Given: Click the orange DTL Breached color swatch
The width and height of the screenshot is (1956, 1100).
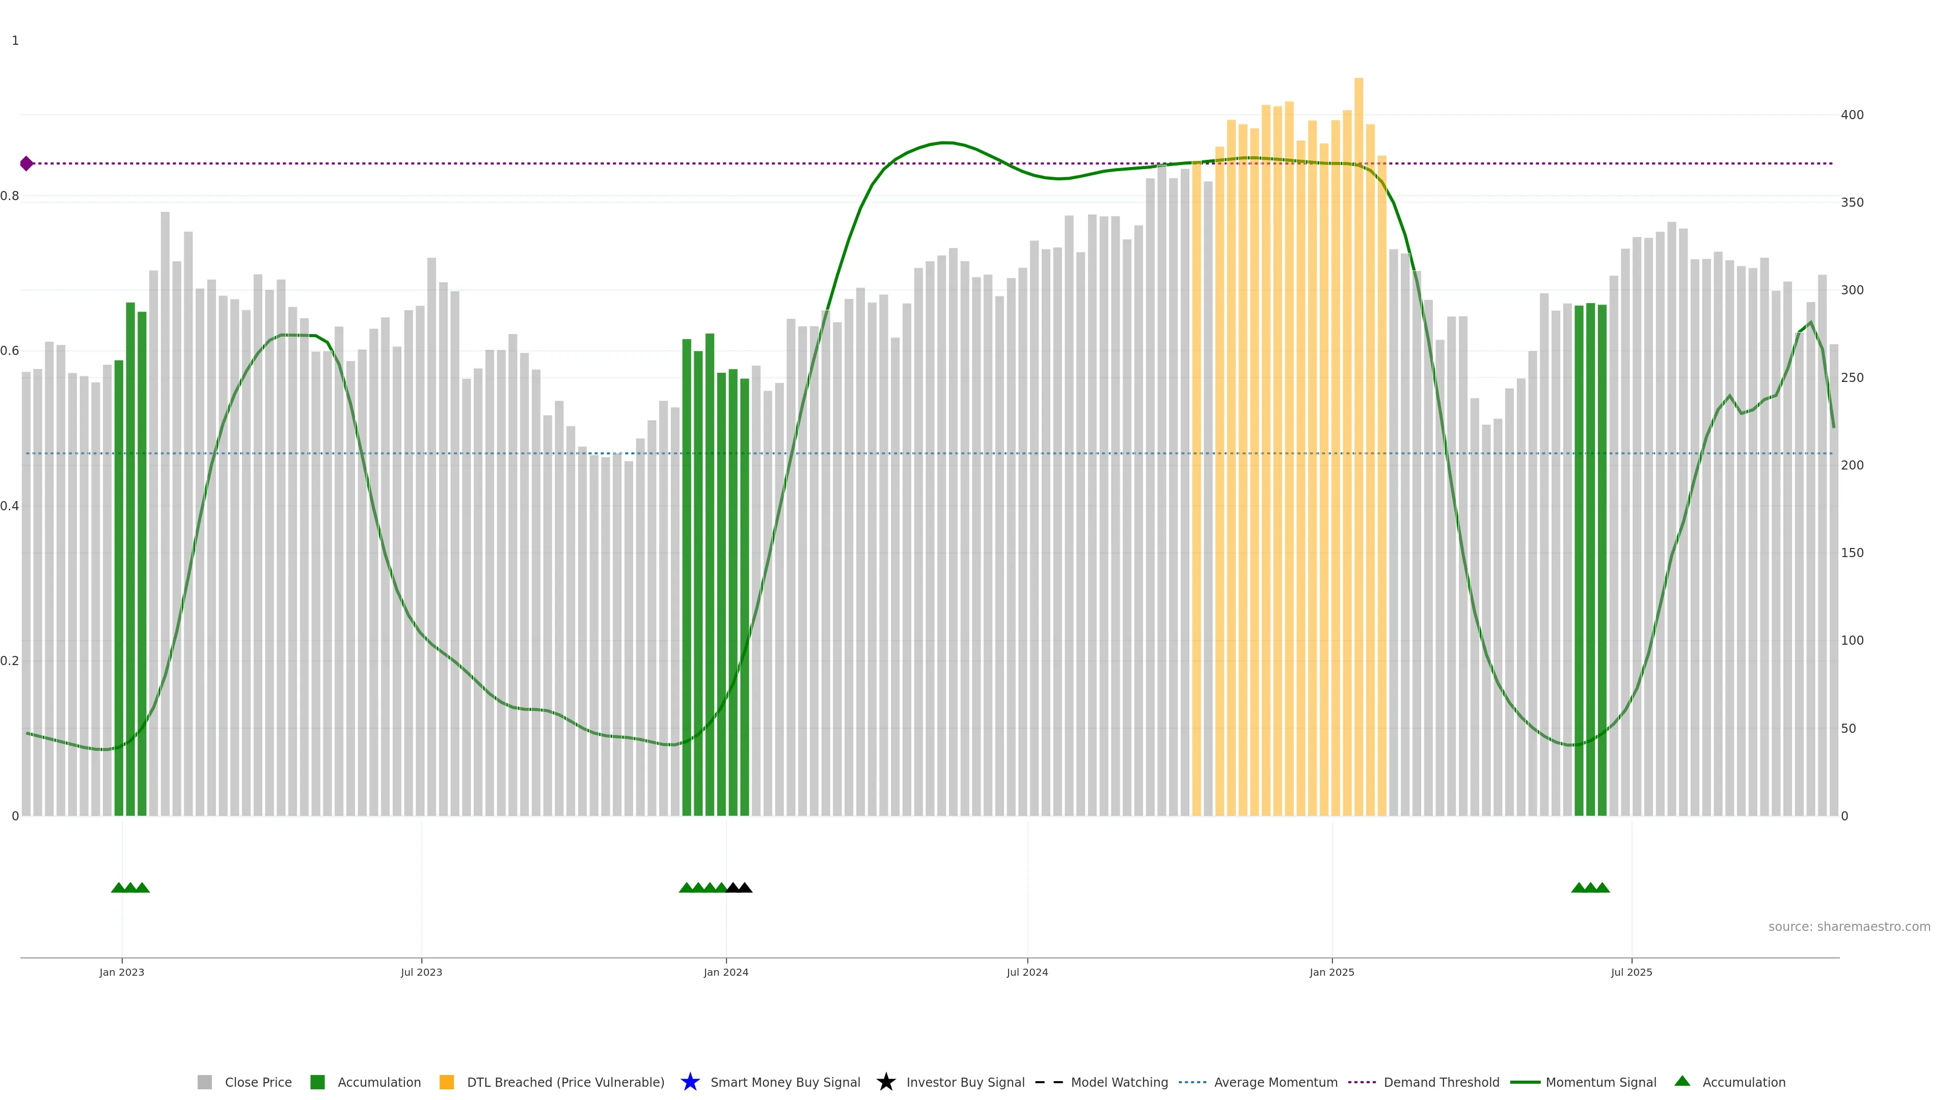Looking at the screenshot, I should (447, 1082).
